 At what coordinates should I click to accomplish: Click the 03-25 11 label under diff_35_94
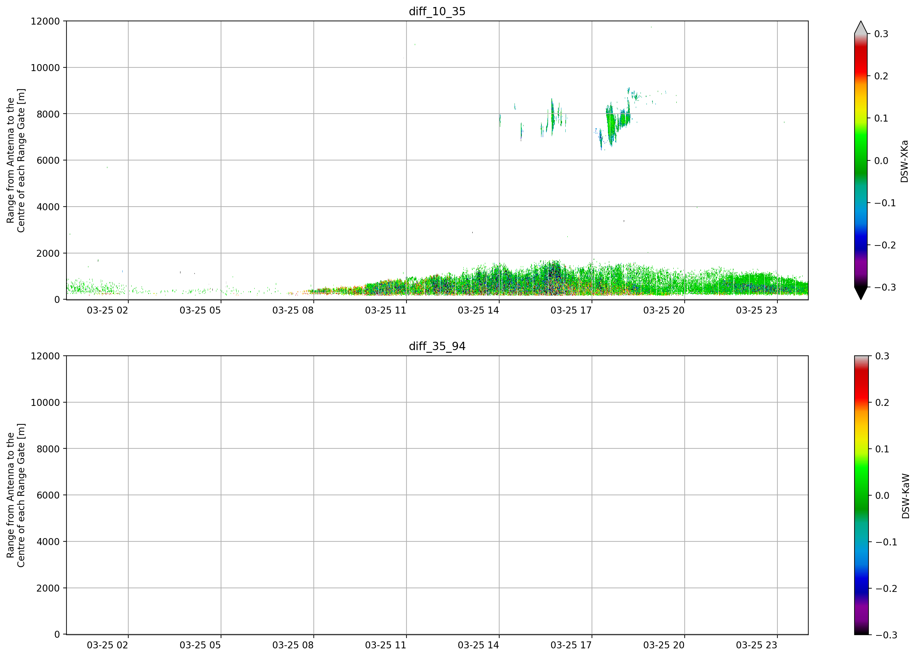[386, 645]
